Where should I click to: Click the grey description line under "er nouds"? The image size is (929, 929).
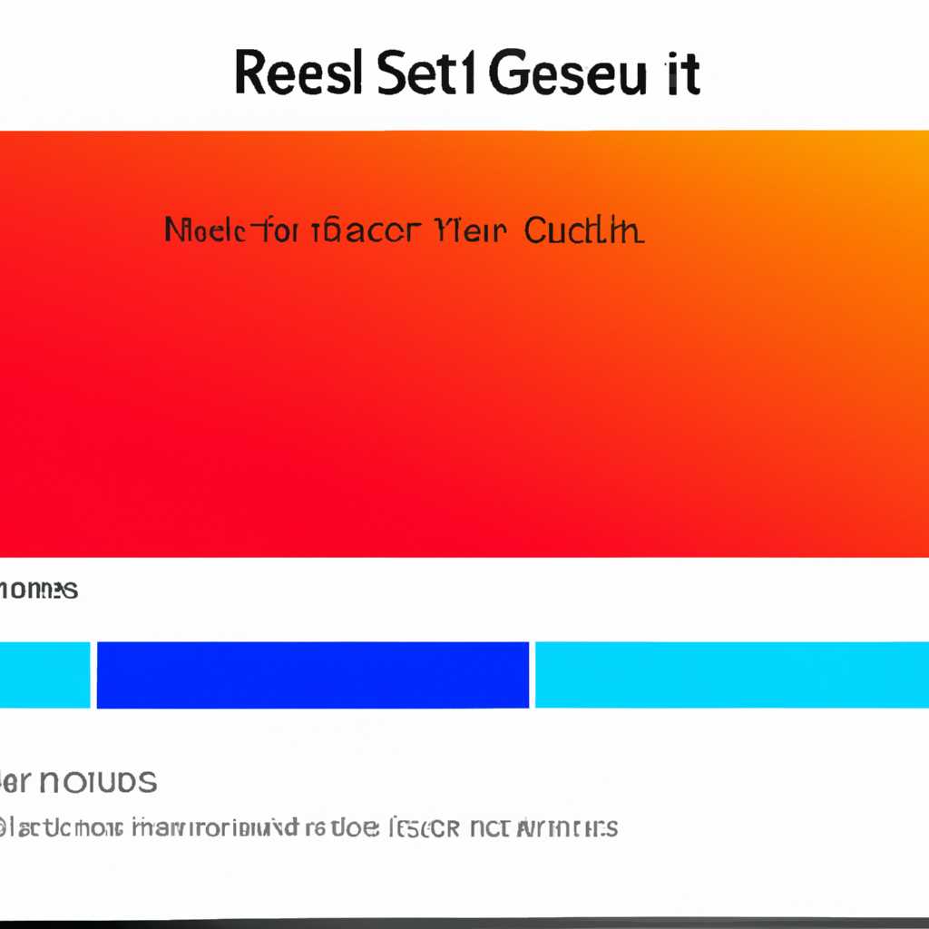tap(308, 827)
